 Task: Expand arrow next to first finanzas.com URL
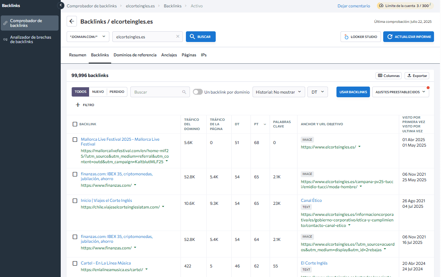point(135,185)
